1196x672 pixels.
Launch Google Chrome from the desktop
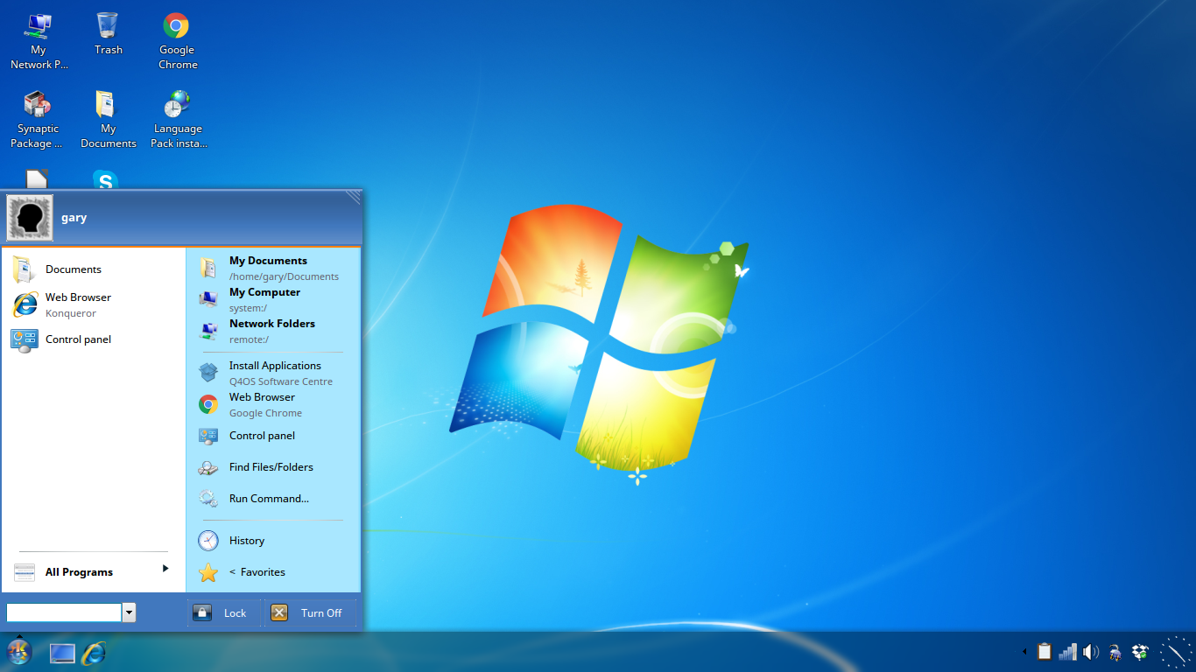coord(177,41)
